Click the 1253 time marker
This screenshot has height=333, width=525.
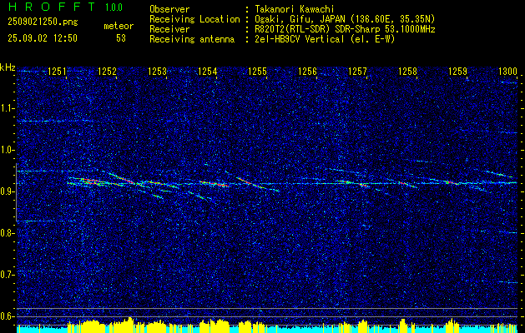[157, 71]
